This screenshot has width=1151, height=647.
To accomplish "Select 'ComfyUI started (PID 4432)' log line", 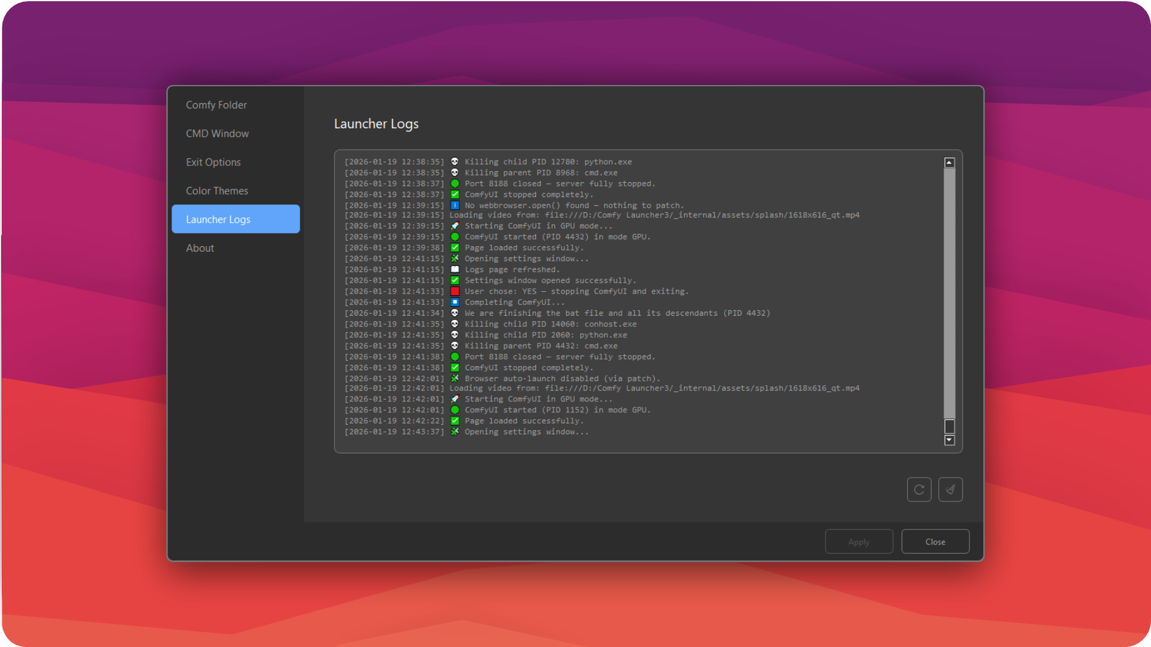I will 498,237.
